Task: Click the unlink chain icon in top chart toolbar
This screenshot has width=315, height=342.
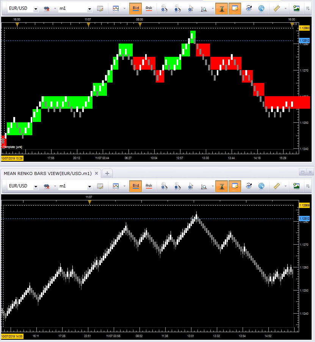Action: [47, 9]
